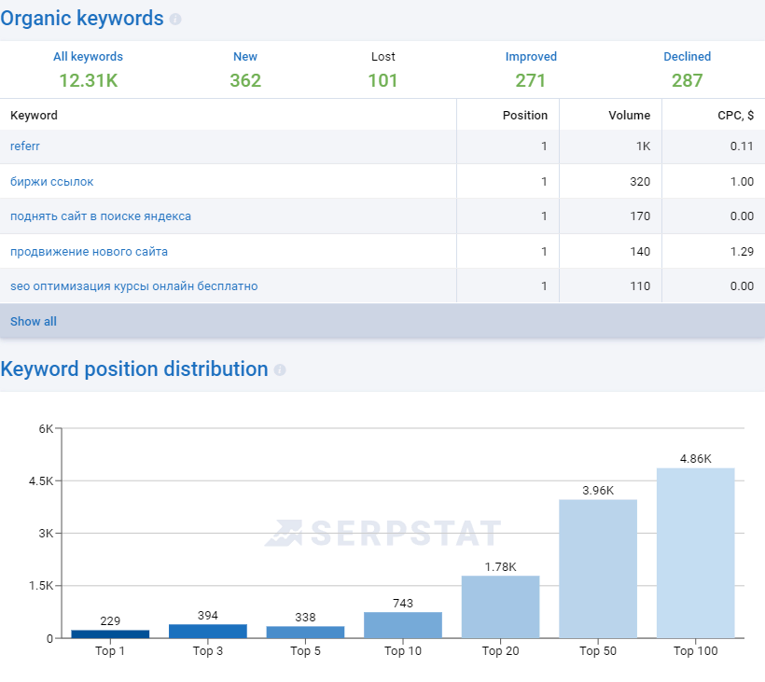The width and height of the screenshot is (765, 682).
Task: Click the dark blue Top 1 bar
Action: pos(110,633)
